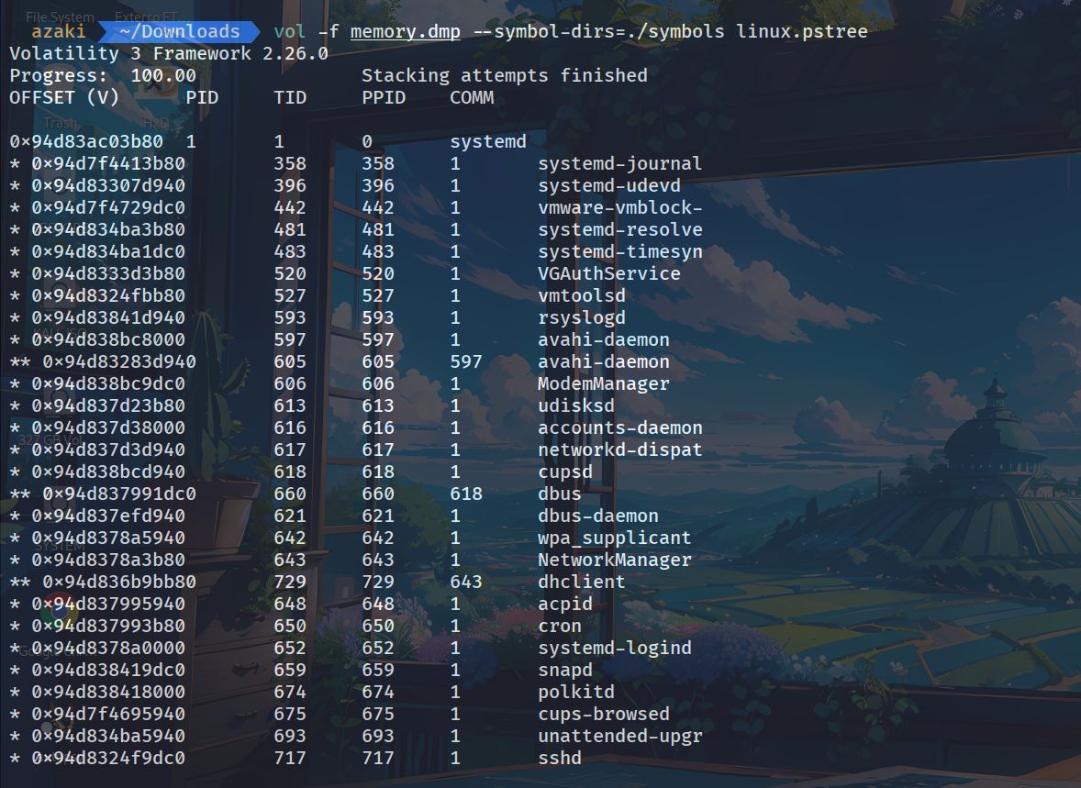This screenshot has width=1081, height=788.
Task: Click the File System desktop icon label
Action: (60, 17)
